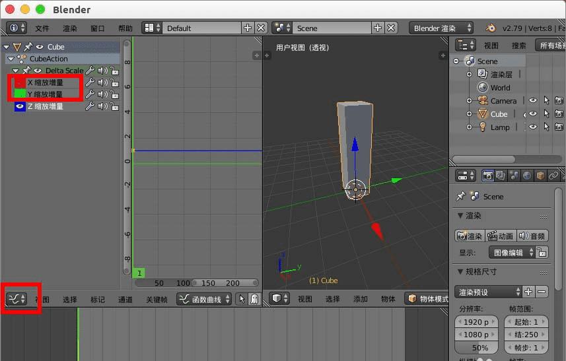The image size is (566, 361).
Task: Toggle modifiers wrench for Z 缩放增量
Action: tap(90, 106)
